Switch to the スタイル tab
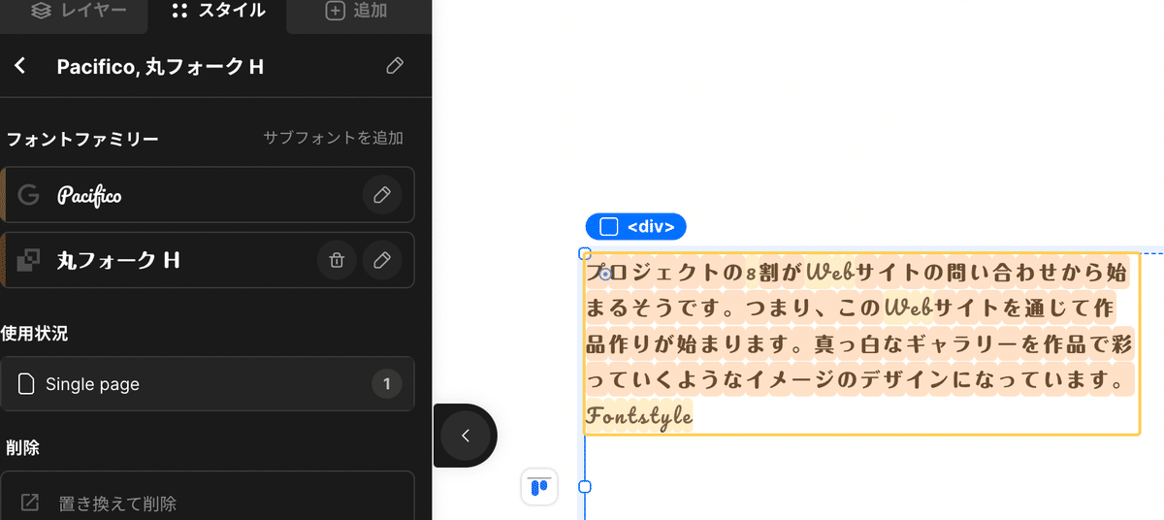The height and width of the screenshot is (520, 1164). point(217,12)
